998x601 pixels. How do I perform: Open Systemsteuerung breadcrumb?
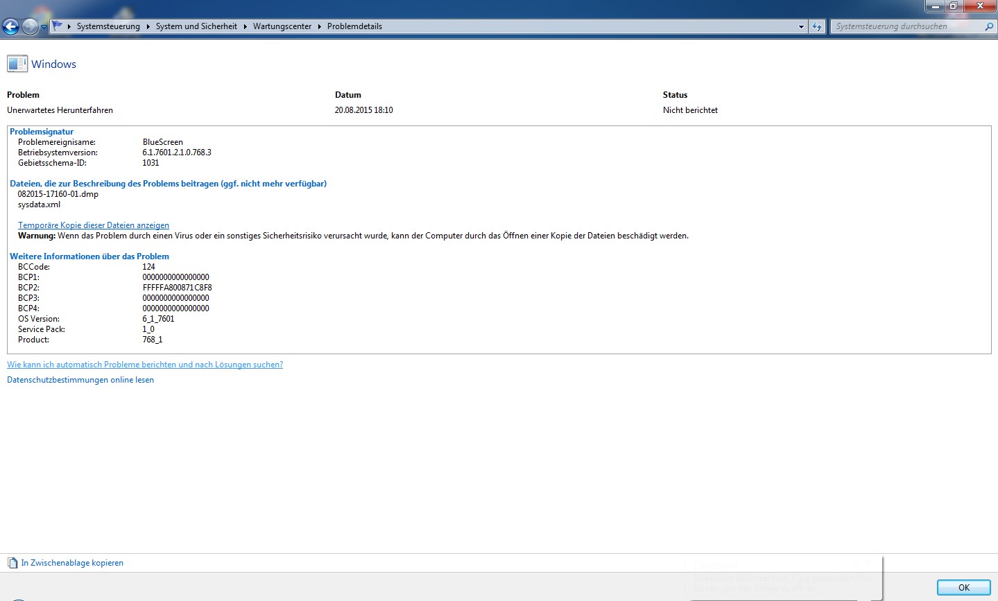tap(108, 26)
